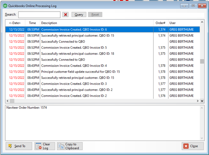Viewport: 209px width, 155px height.
Task: Click the 'Naviteer Order Number: 1574' detail text
Action: (27, 107)
